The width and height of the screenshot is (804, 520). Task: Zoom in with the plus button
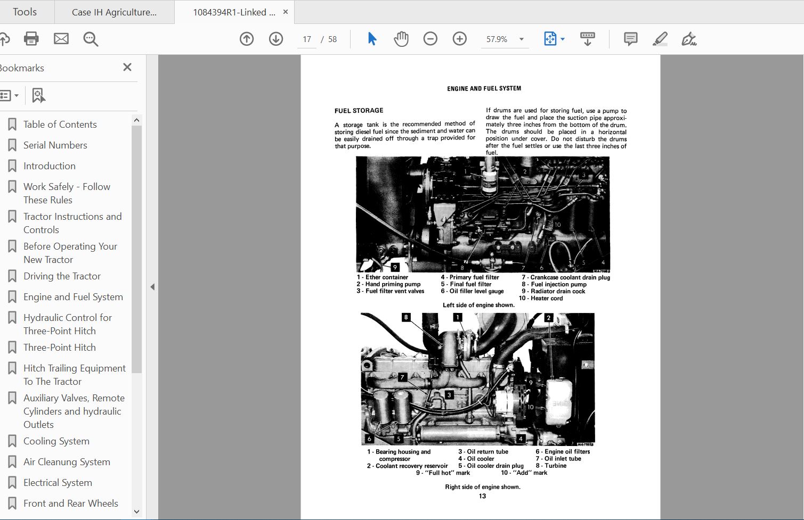click(459, 39)
